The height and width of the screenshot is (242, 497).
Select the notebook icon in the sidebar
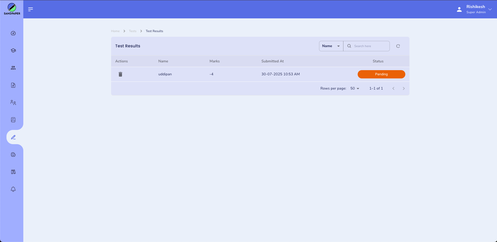tap(13, 120)
